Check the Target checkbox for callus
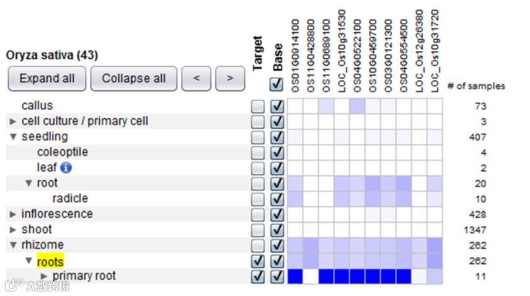Screen dimensions: 530x296 click(x=258, y=107)
